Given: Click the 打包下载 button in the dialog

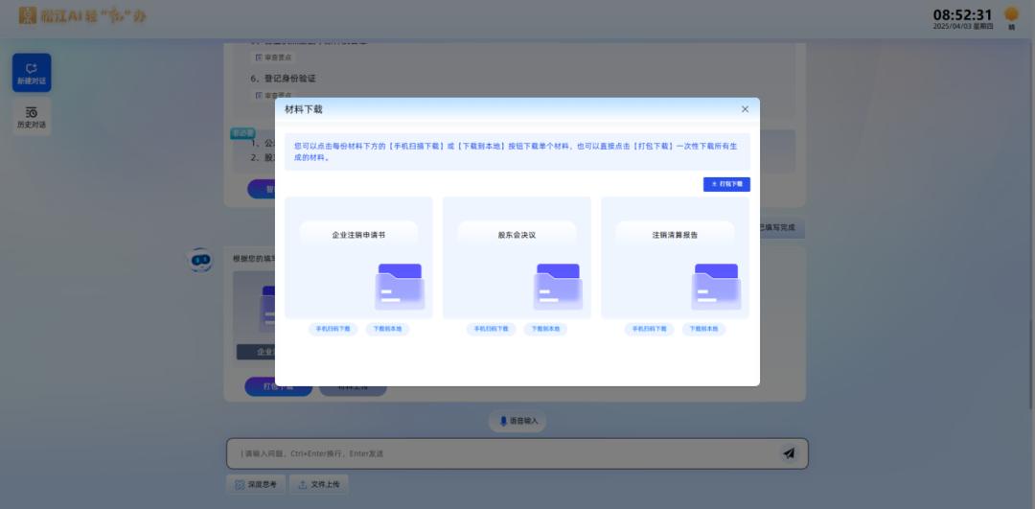Looking at the screenshot, I should pos(726,184).
